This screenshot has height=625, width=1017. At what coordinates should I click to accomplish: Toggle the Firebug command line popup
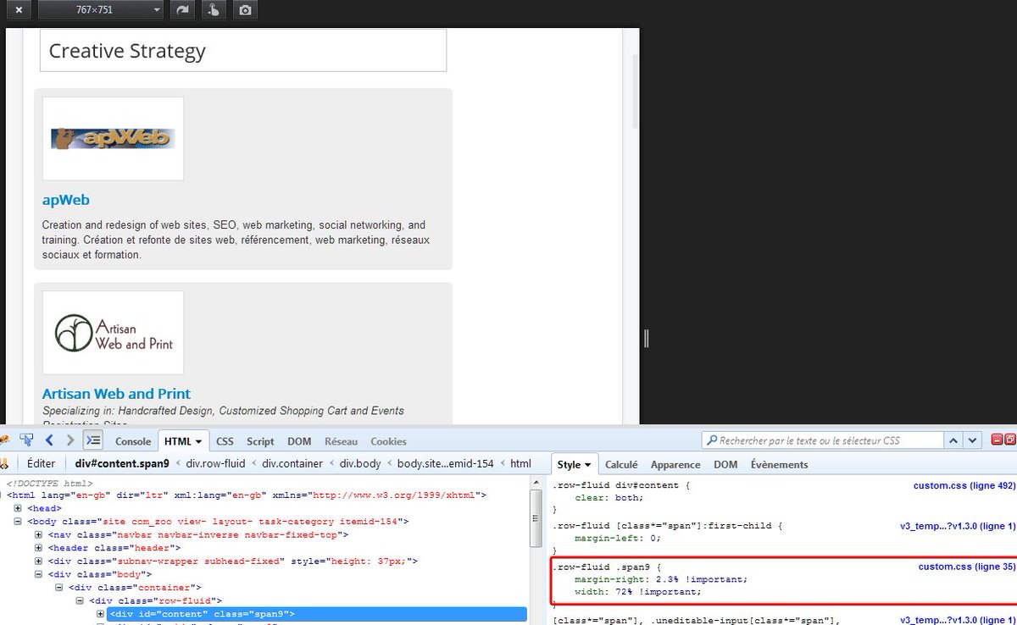pyautogui.click(x=93, y=440)
